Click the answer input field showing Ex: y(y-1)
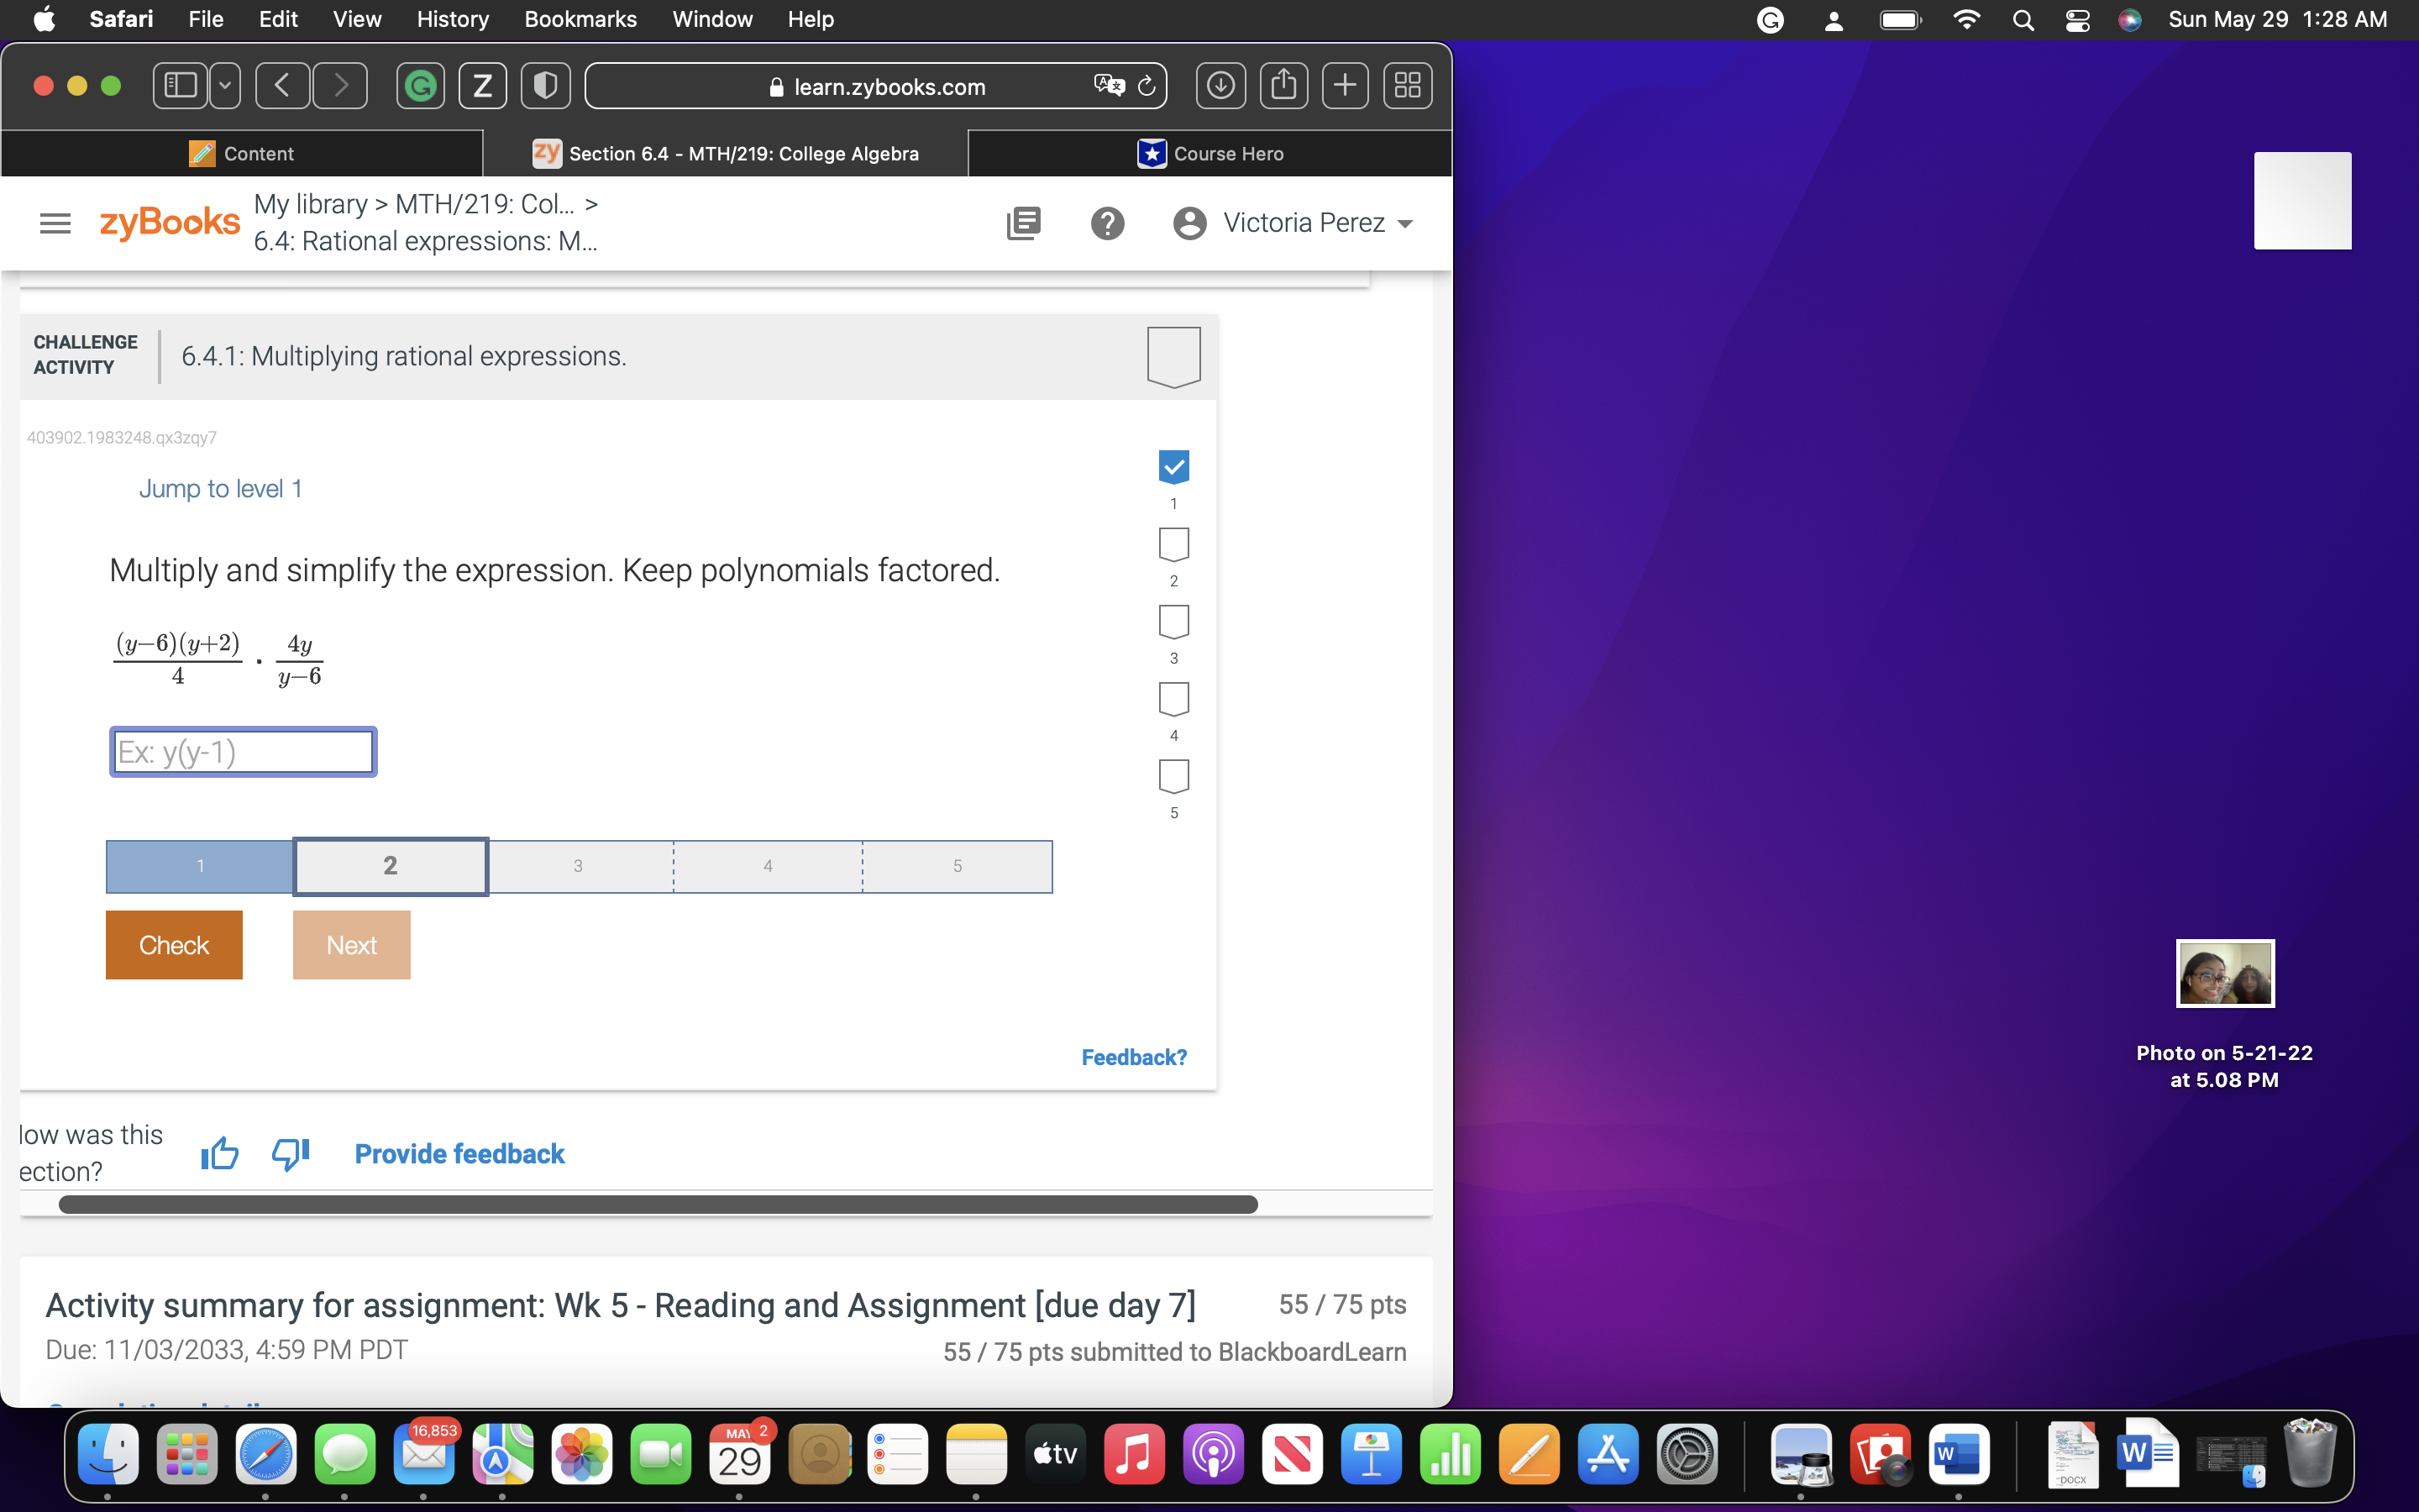Screen dimensions: 2419x1512 [x=242, y=751]
